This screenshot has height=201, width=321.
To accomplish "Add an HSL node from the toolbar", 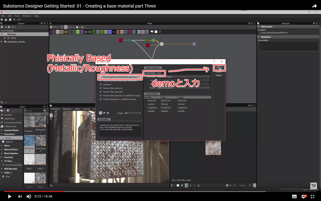I will coord(102,32).
